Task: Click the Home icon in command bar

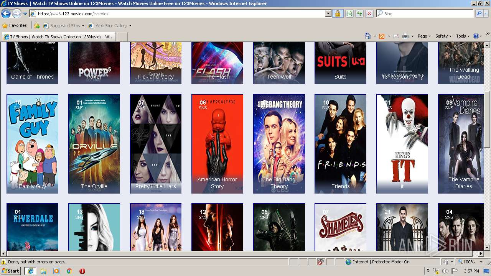Action: coord(368,36)
